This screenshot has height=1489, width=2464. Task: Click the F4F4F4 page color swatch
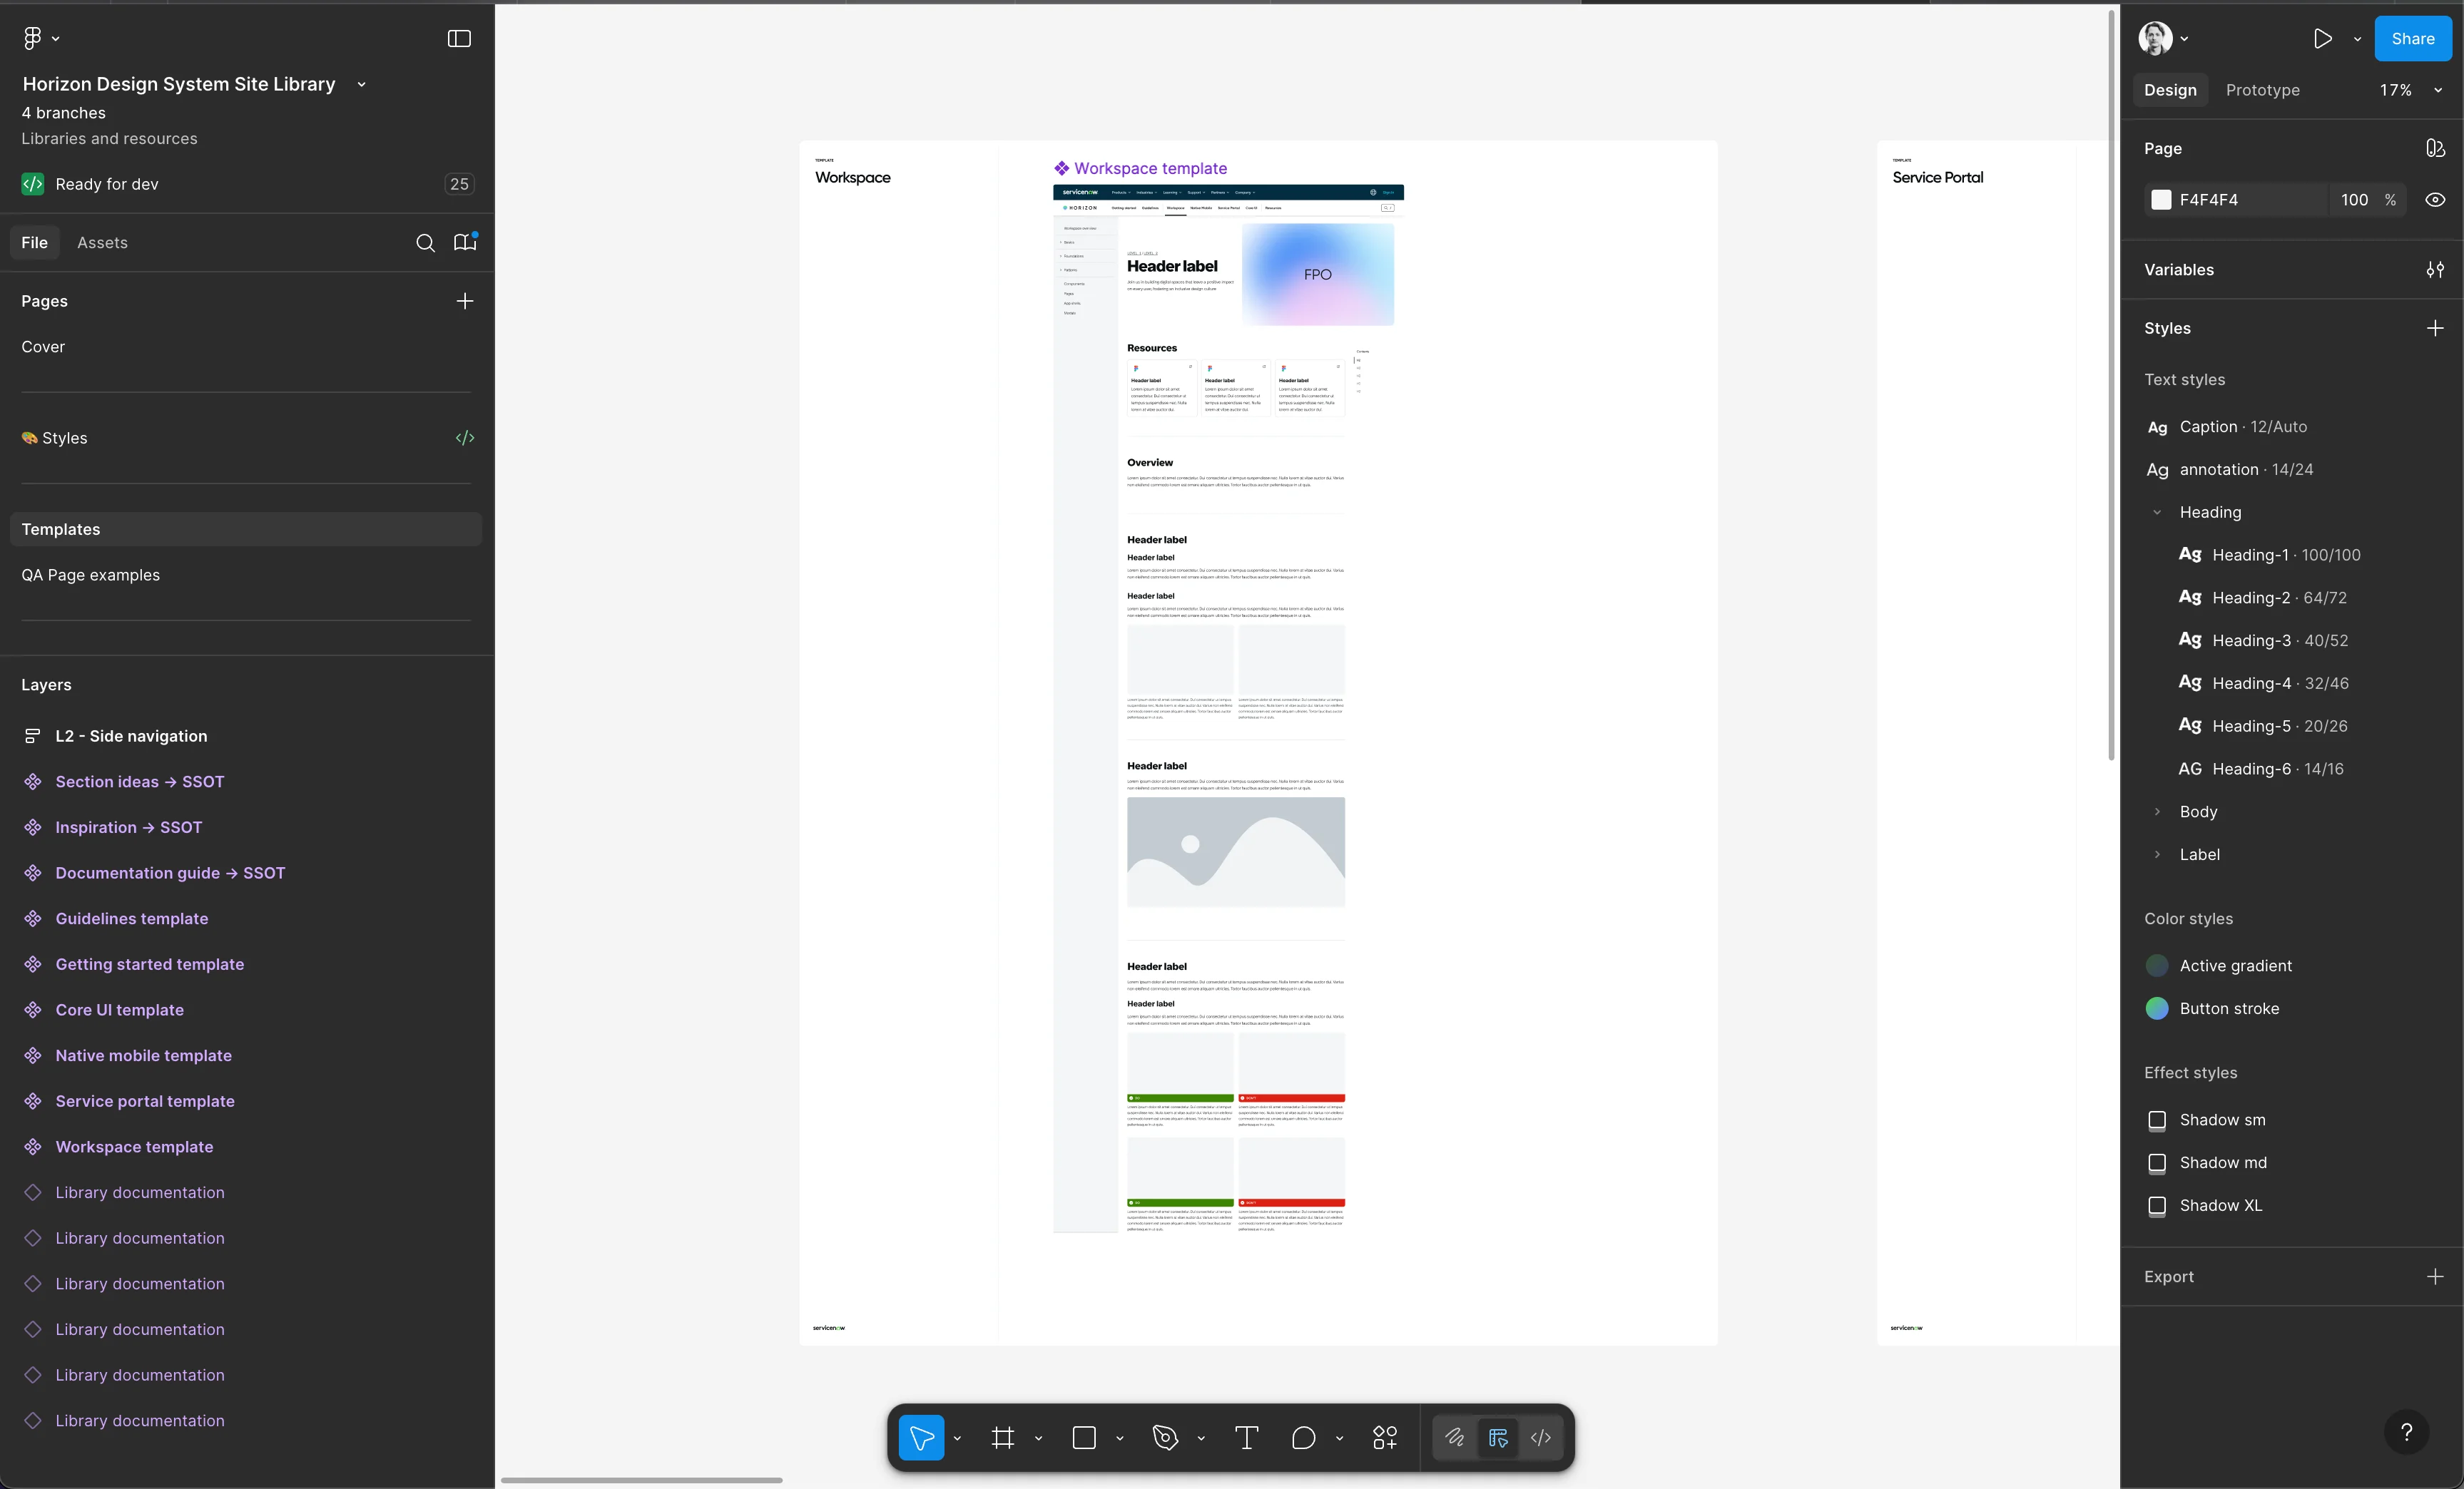coord(2162,200)
